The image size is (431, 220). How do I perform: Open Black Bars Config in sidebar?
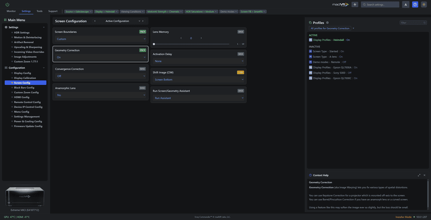[24, 88]
